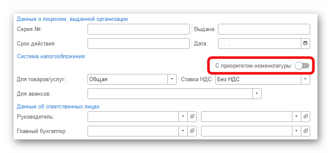331x153 pixels.
Task: Click the second Руководитель row input field
Action: click(x=246, y=116)
